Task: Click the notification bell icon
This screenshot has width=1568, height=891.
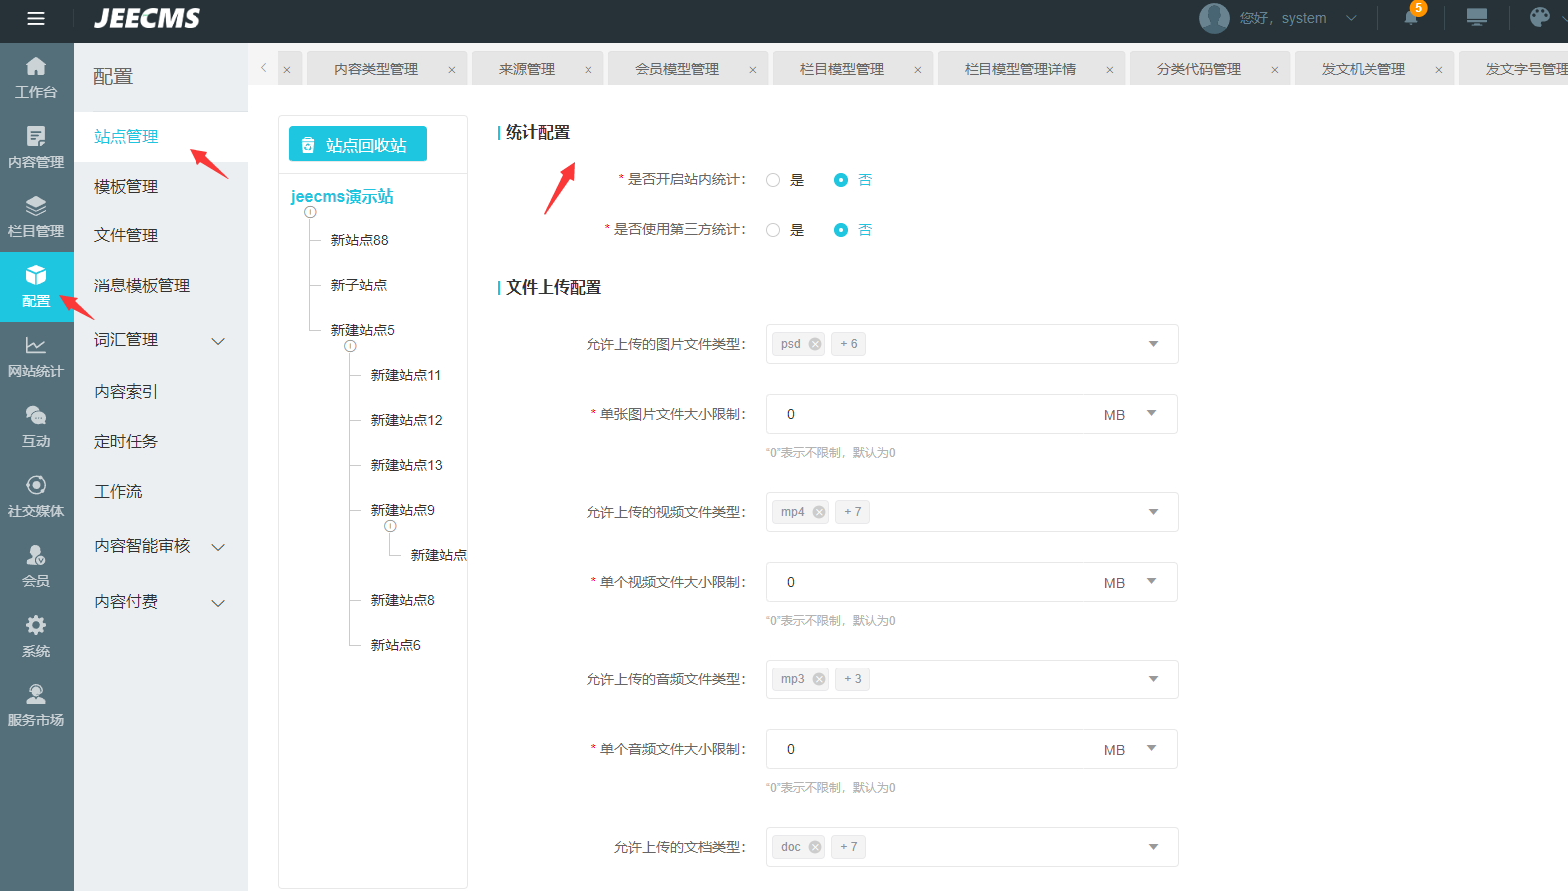Action: (1411, 18)
